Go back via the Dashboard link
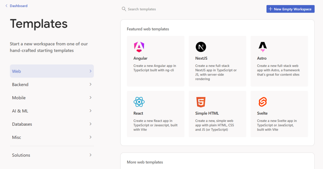 pyautogui.click(x=19, y=6)
